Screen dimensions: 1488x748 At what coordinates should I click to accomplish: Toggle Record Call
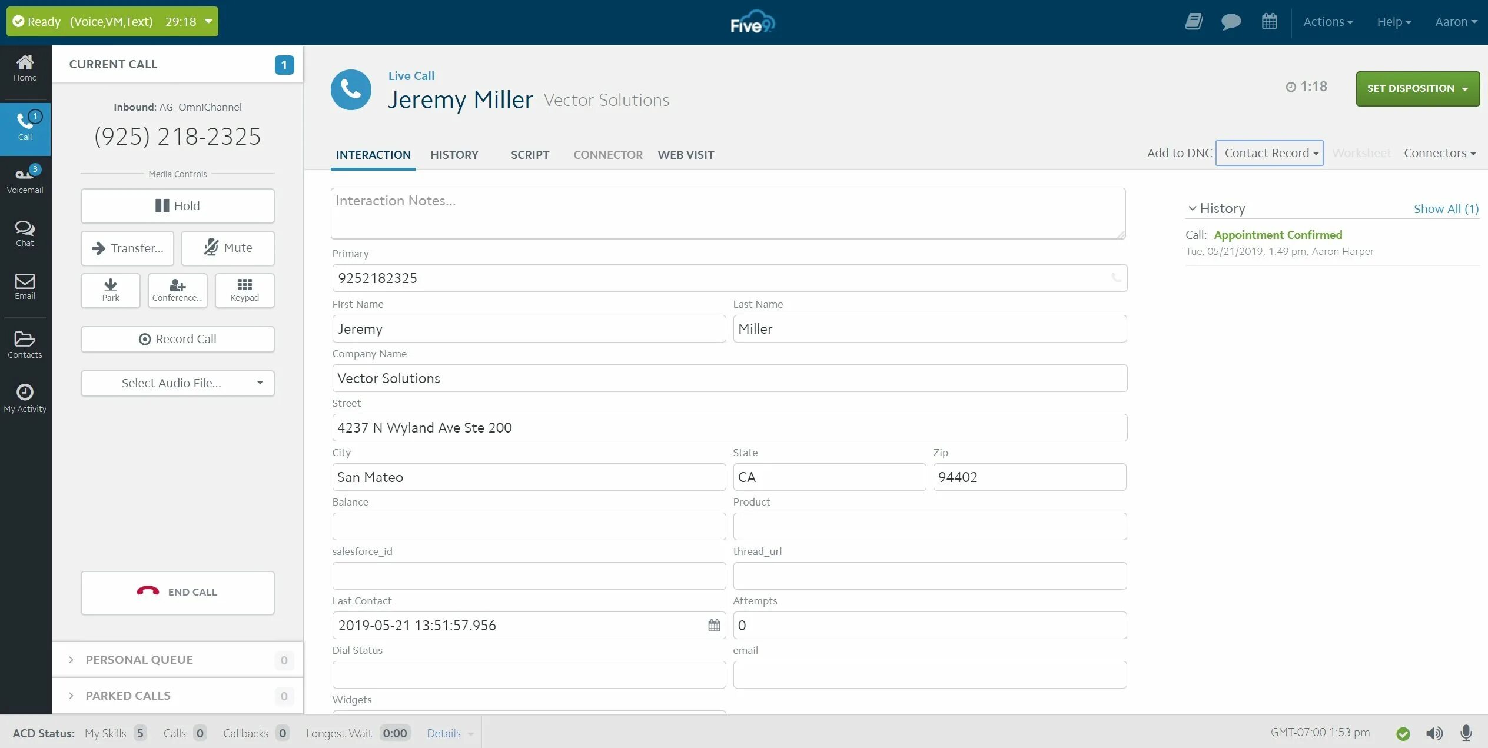pyautogui.click(x=177, y=339)
